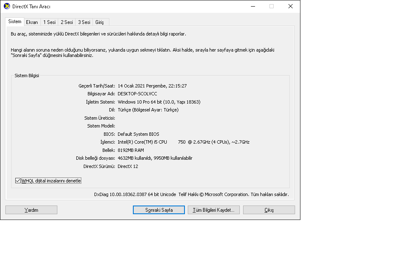Click Windows 10 Pro 64 bit text

point(140,102)
